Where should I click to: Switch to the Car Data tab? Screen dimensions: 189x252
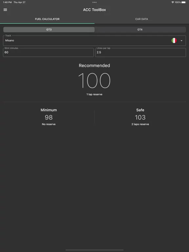point(142,19)
